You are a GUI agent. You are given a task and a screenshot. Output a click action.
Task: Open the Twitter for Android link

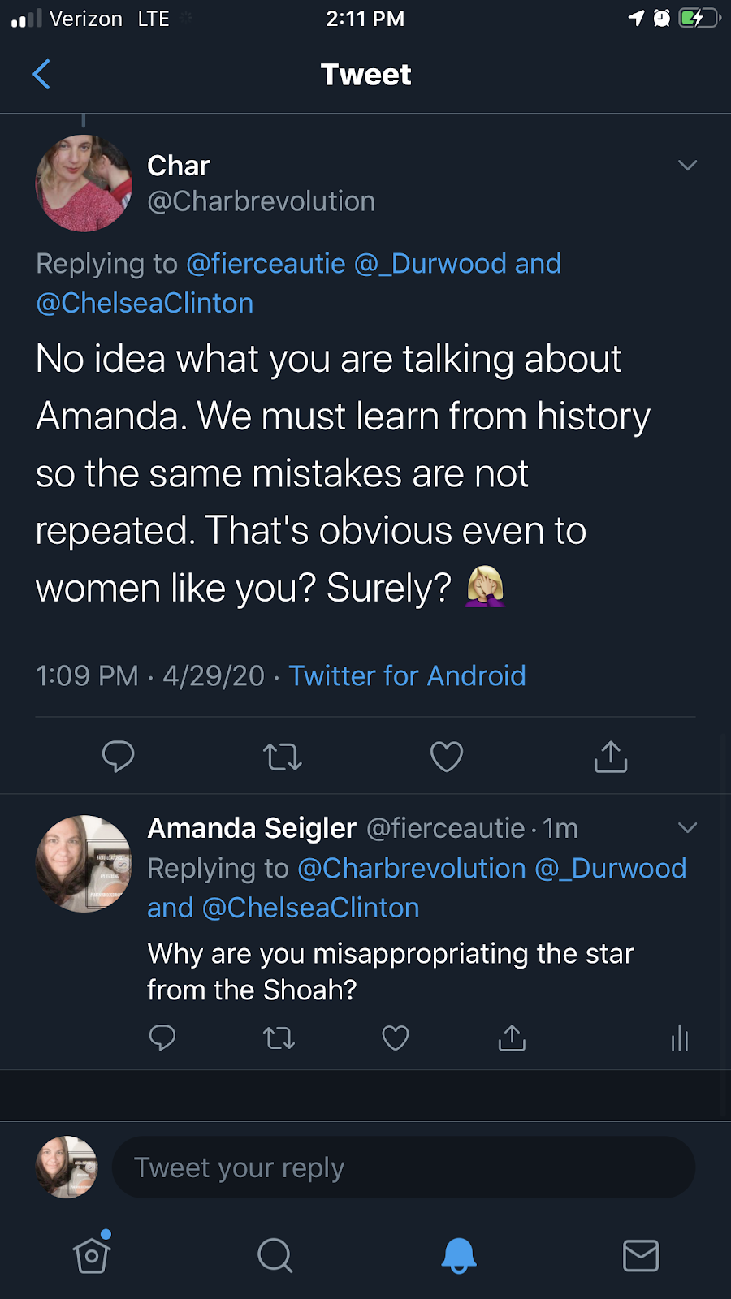407,675
